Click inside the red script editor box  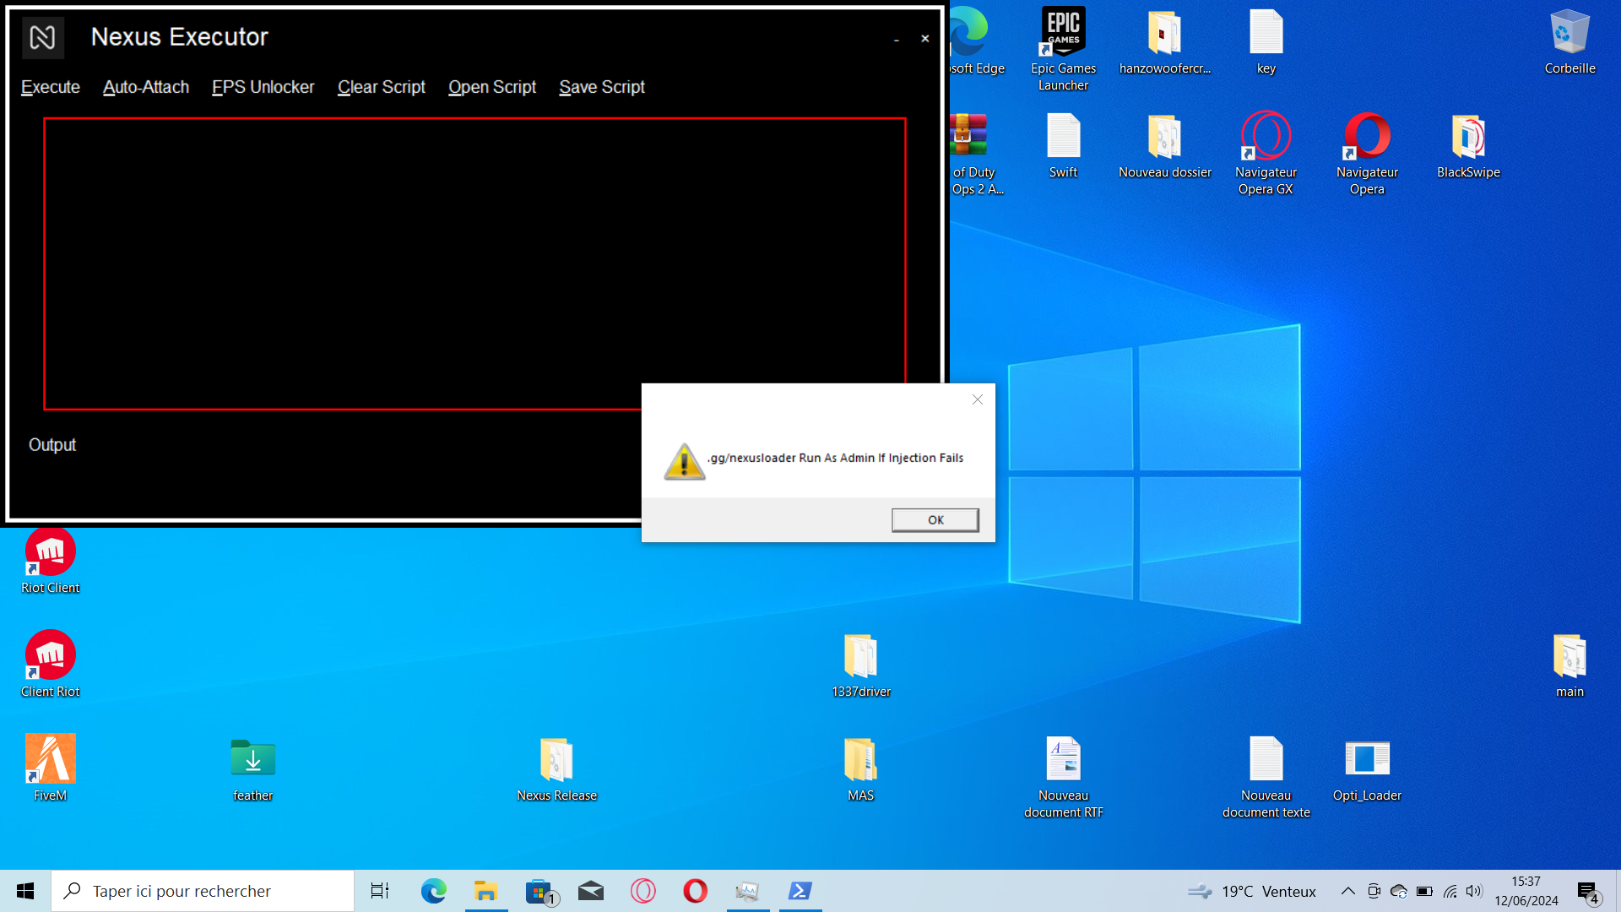click(338, 253)
